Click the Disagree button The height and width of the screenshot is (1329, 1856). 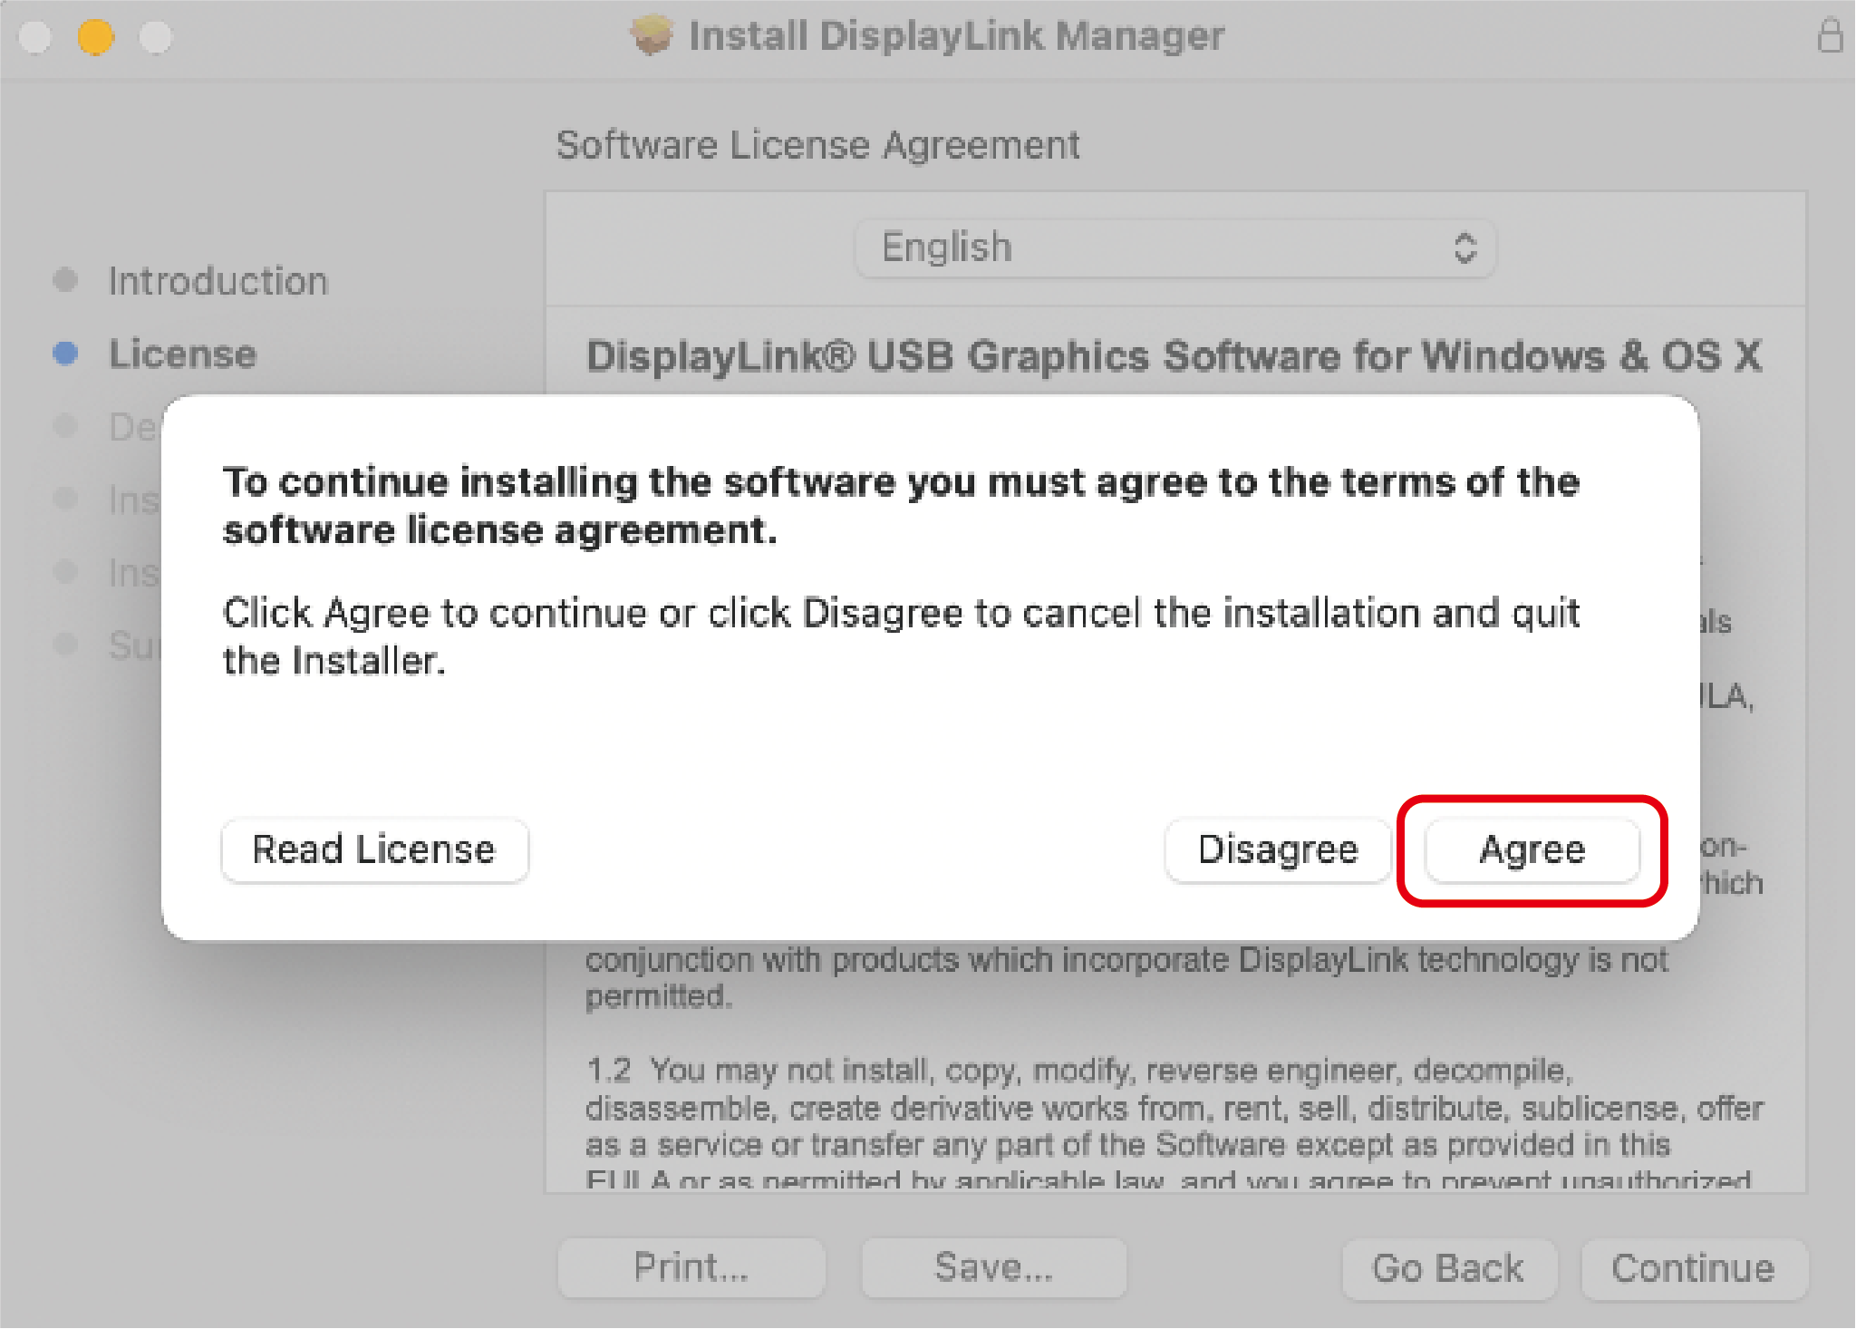point(1278,850)
